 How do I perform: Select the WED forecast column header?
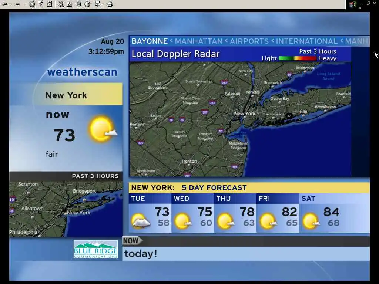tap(192, 199)
